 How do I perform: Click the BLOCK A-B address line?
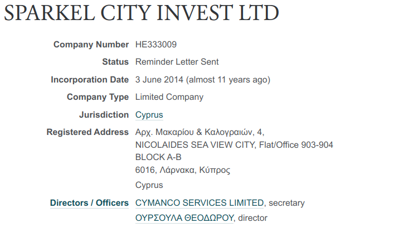(158, 157)
